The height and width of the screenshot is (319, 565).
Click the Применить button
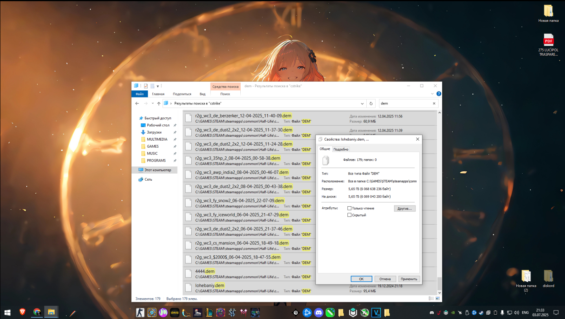pyautogui.click(x=409, y=279)
